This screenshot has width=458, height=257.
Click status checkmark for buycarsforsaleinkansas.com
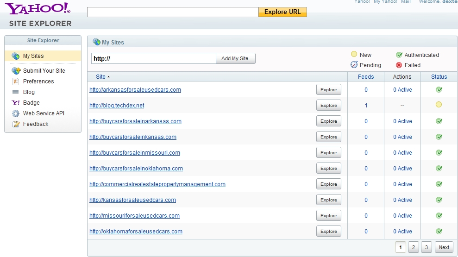pos(439,137)
